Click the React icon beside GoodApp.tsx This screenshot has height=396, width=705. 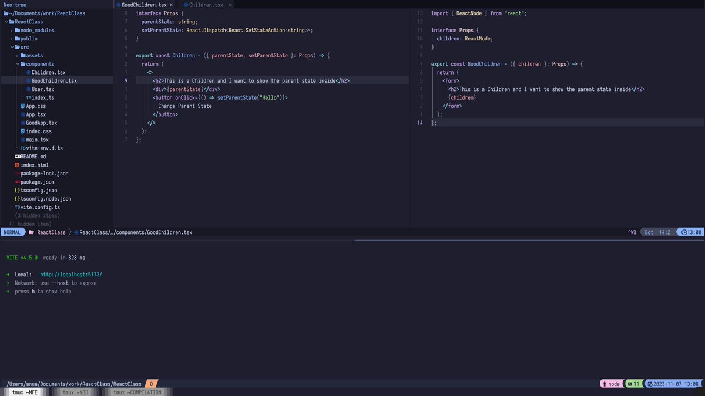coord(22,123)
